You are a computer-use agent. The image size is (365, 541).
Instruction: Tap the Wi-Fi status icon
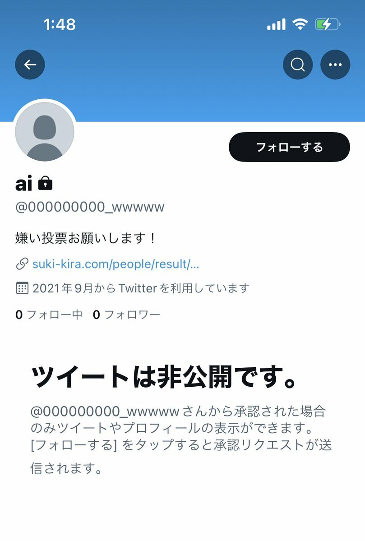pos(300,24)
